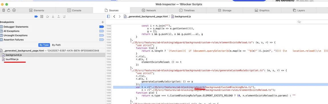
Task: Click the pause script execution icon
Action: click(x=42, y=17)
